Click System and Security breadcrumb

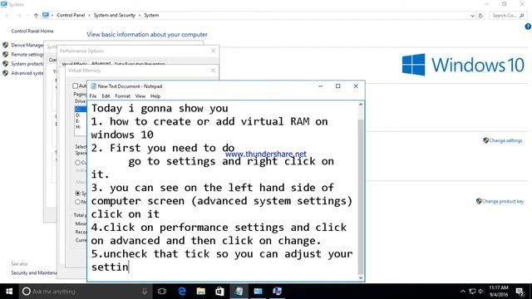click(115, 15)
